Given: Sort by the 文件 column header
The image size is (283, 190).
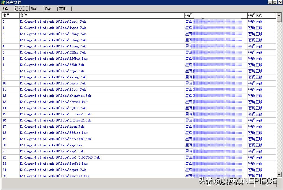Looking at the screenshot, I should [x=102, y=16].
